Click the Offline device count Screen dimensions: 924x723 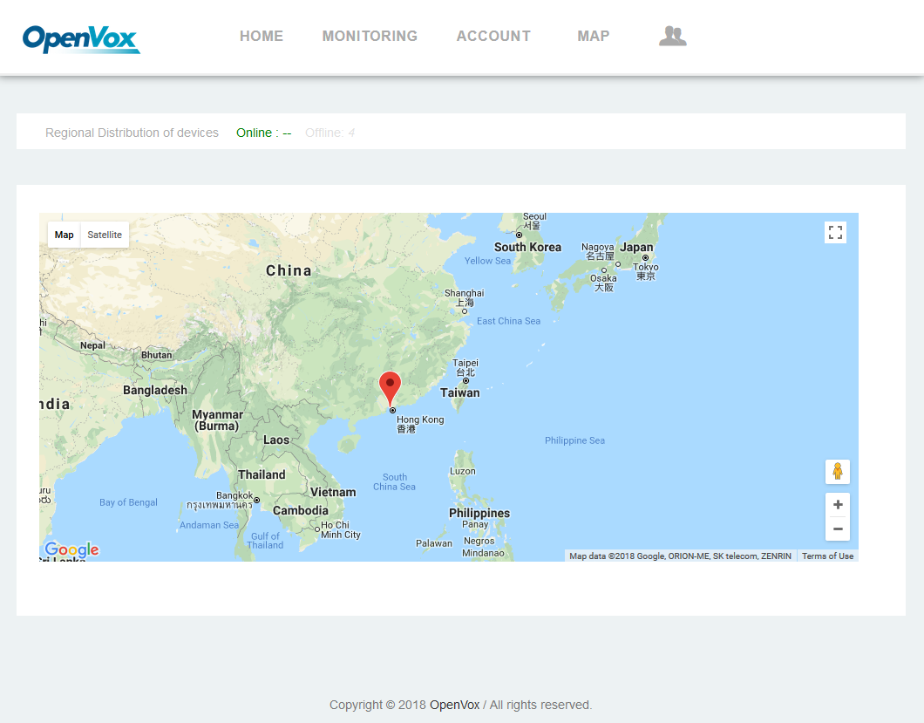[330, 133]
